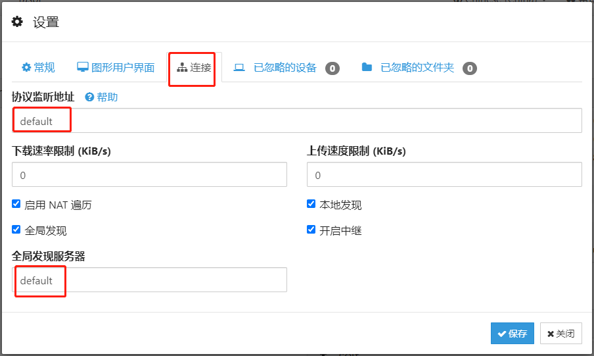Click the 下载速率限制 input box
Viewport: 594px width, 356px height.
click(x=149, y=175)
